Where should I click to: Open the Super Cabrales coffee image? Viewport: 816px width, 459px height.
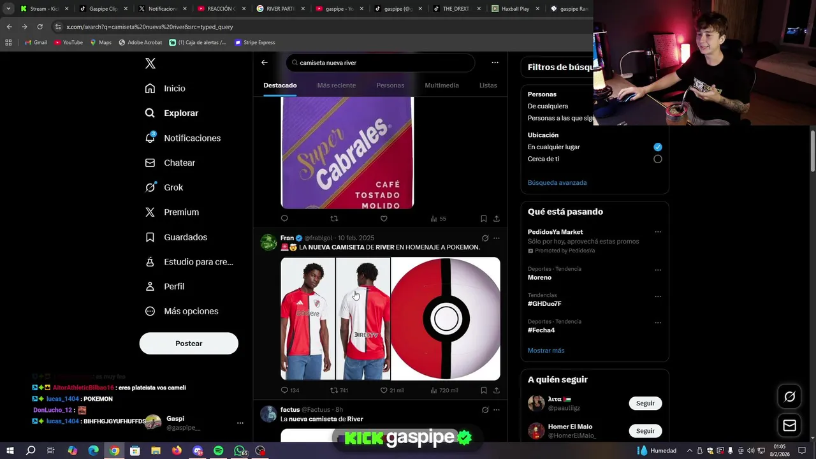coord(347,153)
